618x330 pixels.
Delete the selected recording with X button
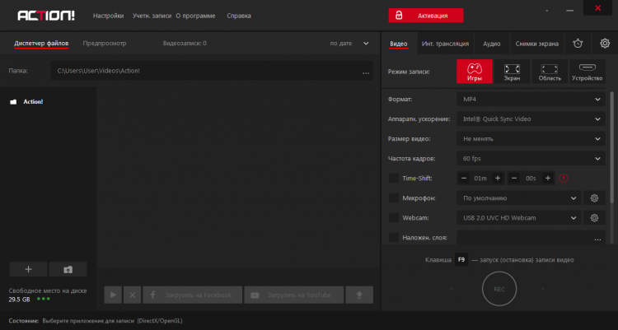133,295
